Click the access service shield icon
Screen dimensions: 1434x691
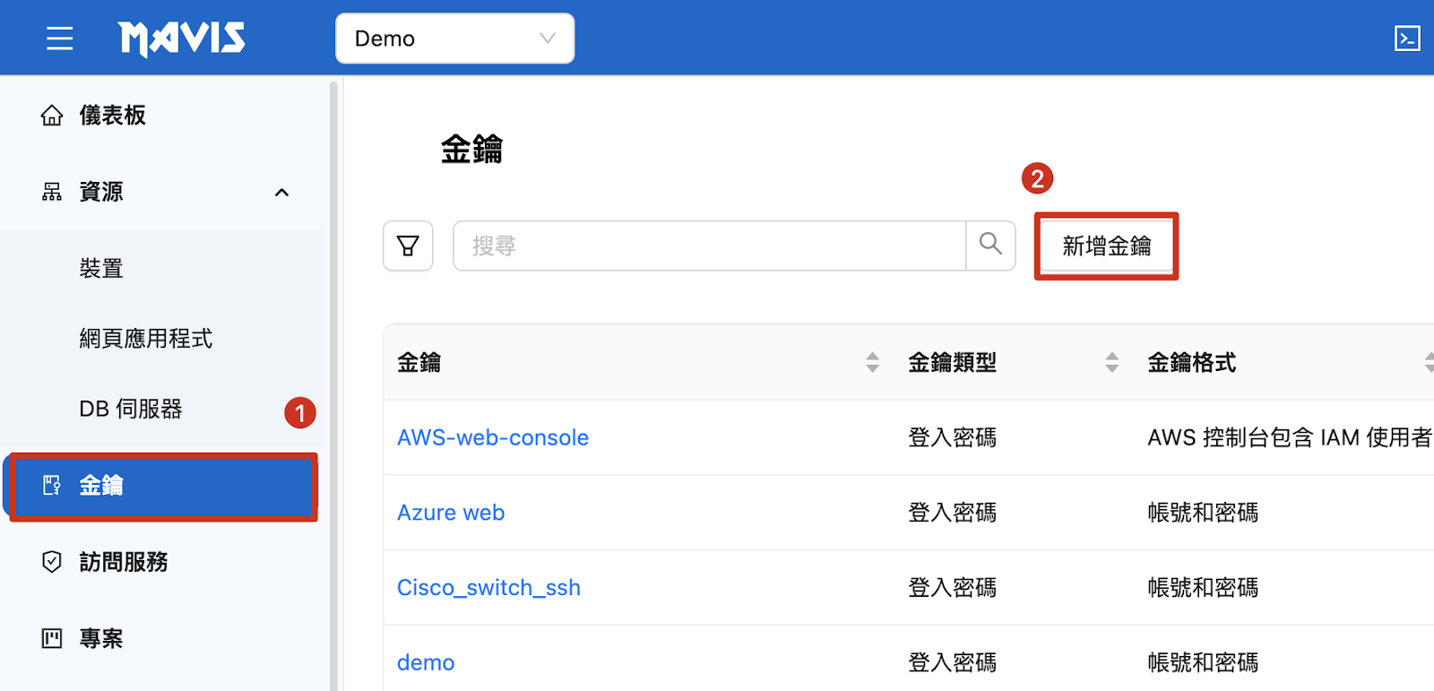52,562
